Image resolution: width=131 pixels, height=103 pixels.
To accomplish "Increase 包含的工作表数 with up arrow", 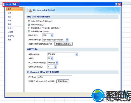I will [x=55, y=66].
